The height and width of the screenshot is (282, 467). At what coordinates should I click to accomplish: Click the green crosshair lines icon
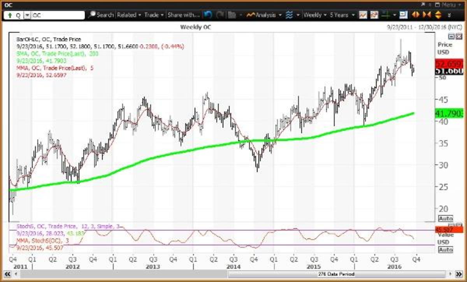pos(385,15)
